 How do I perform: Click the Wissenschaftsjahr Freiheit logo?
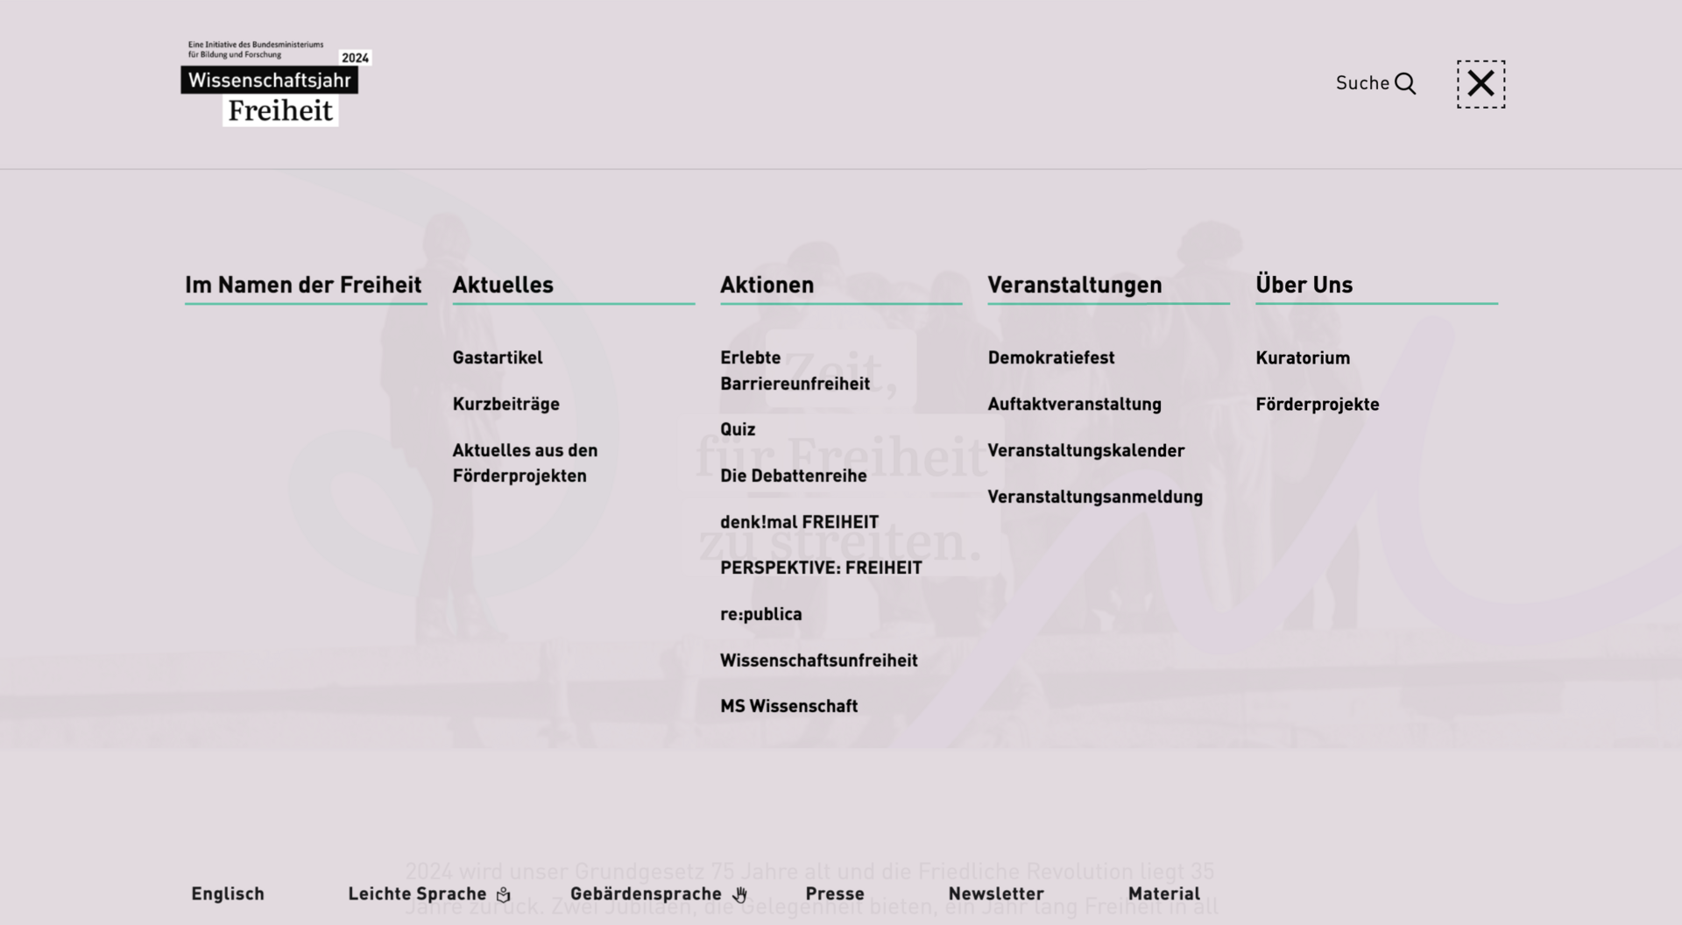275,84
